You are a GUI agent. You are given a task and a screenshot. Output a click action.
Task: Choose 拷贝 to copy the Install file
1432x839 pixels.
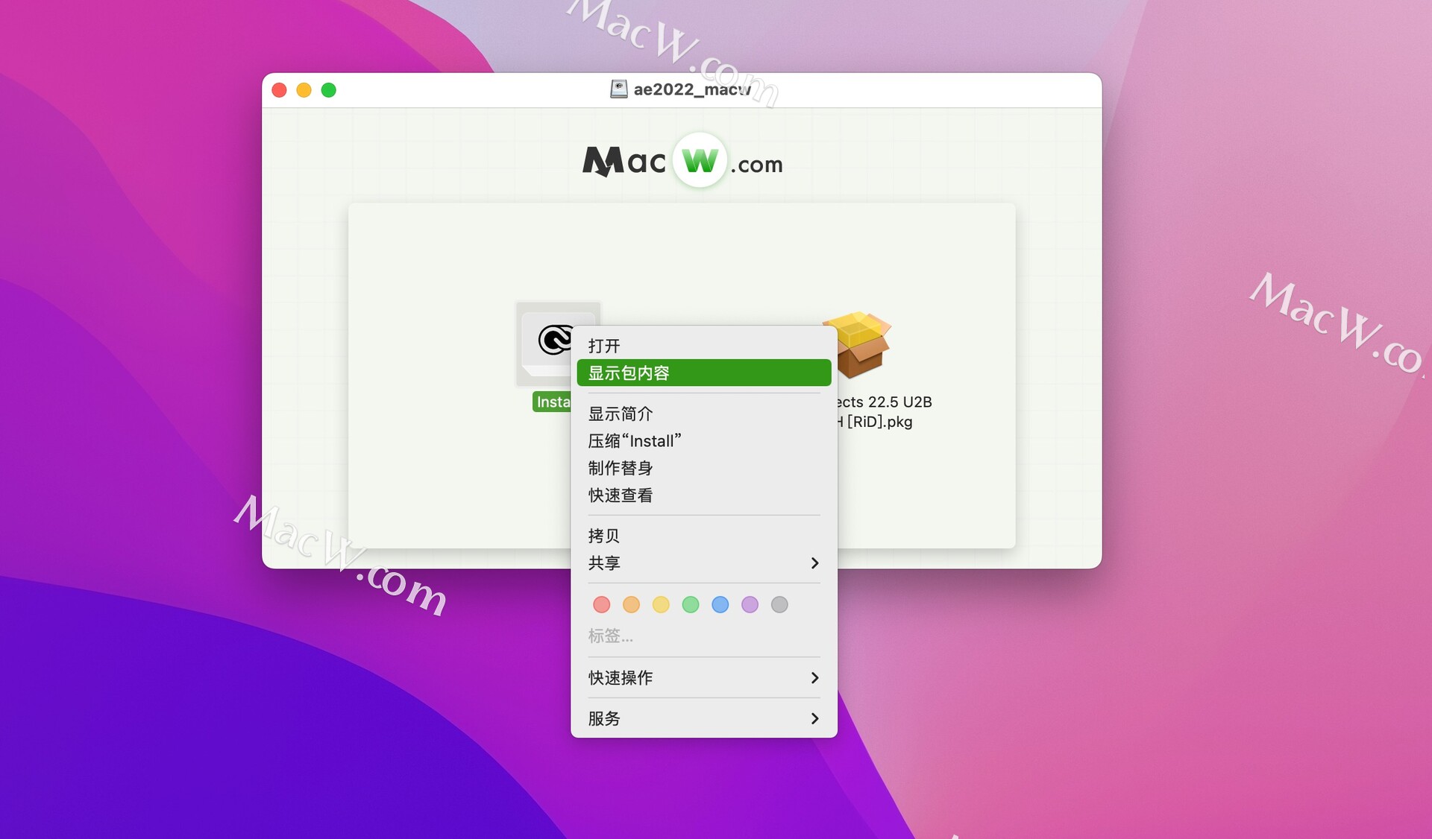[x=603, y=535]
